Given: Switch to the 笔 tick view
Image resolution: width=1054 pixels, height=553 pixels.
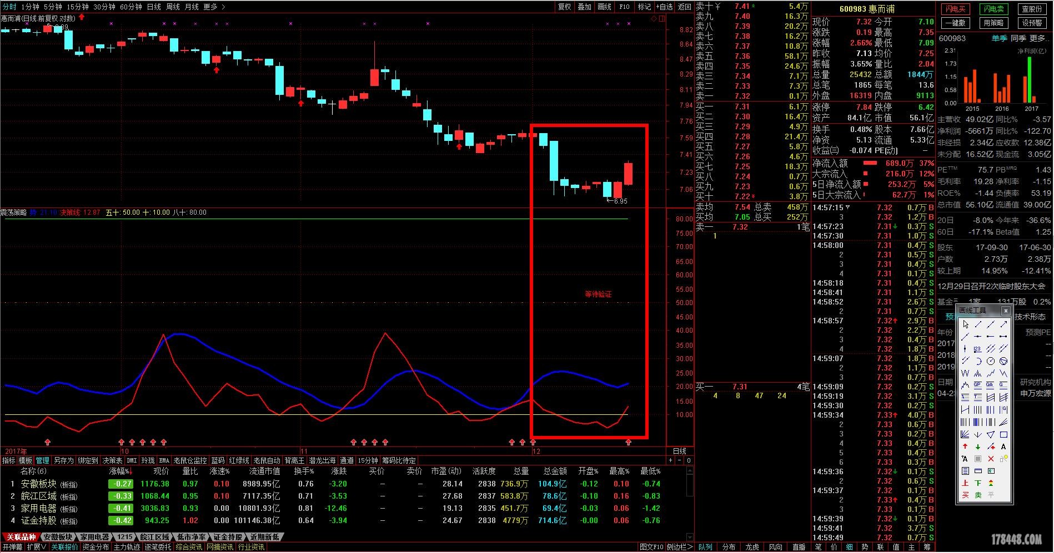Looking at the screenshot, I should pos(819,547).
